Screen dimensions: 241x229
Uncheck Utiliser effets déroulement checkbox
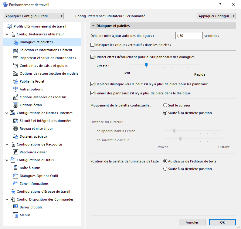pyautogui.click(x=92, y=57)
